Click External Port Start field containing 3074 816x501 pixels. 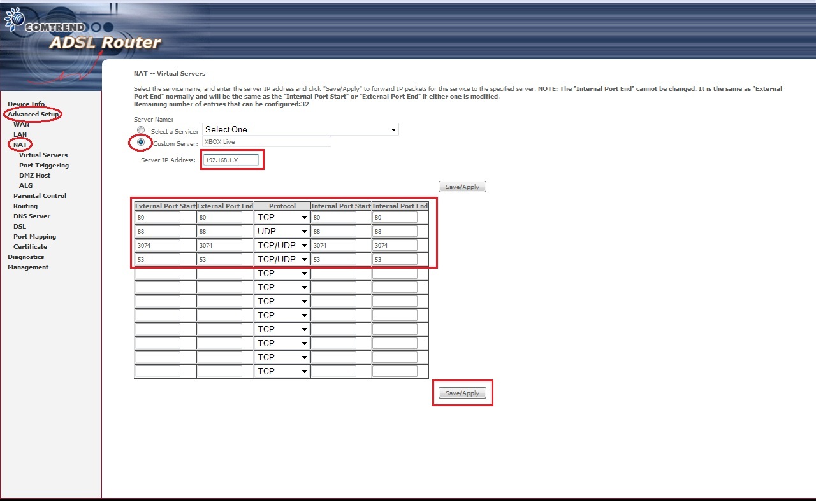tap(157, 245)
